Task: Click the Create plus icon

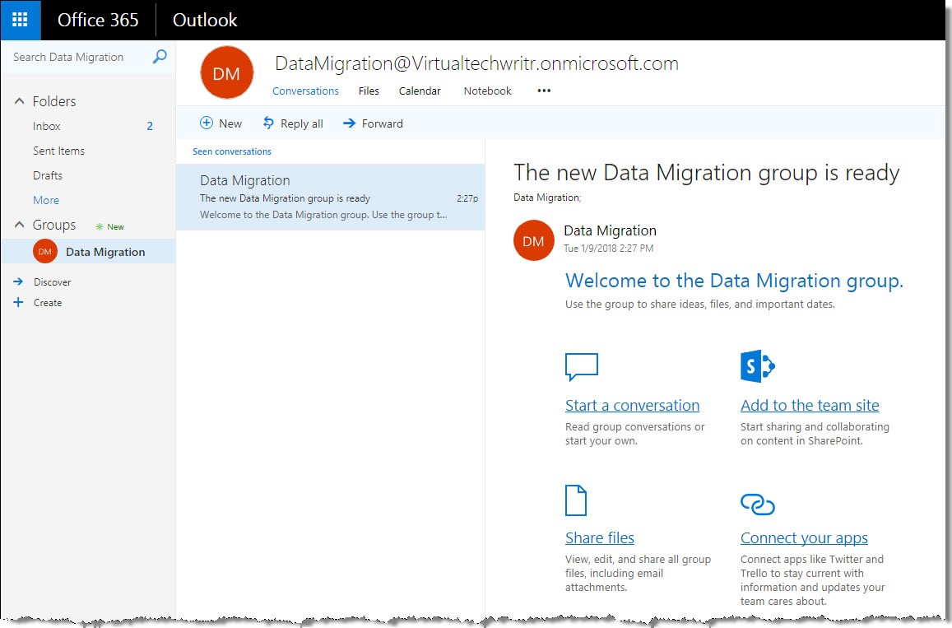Action: [18, 302]
